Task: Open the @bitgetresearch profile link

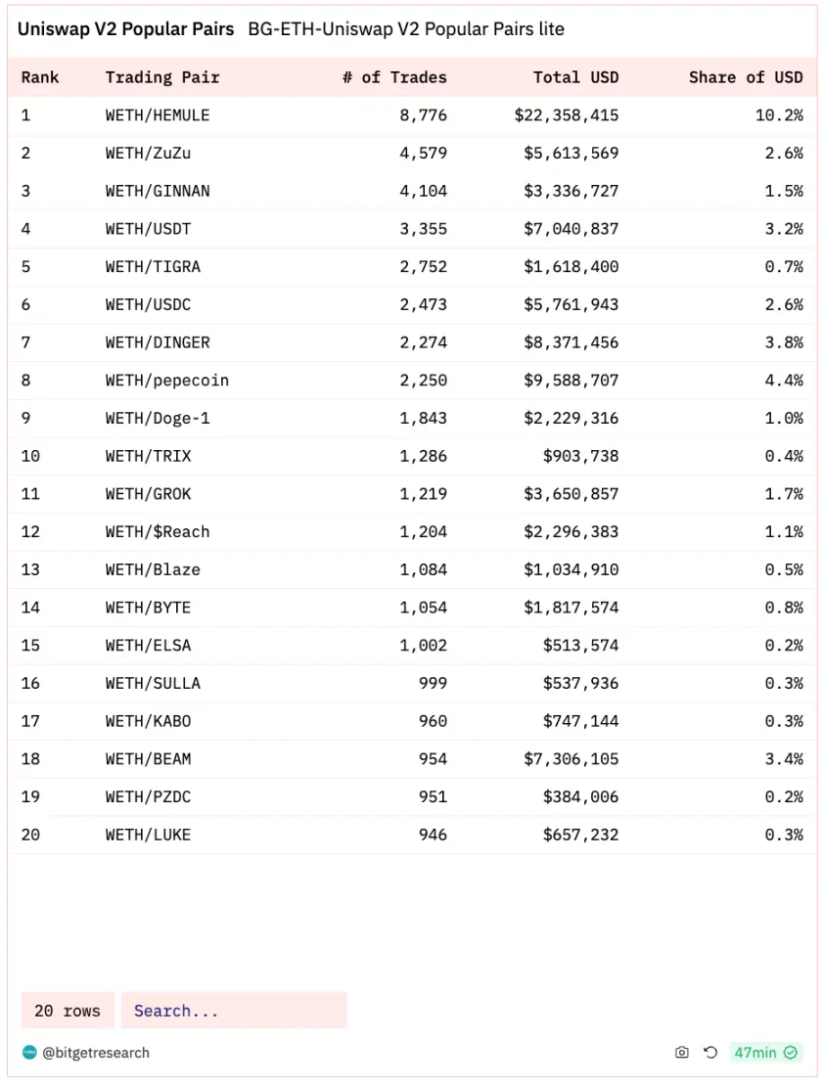Action: [95, 1053]
